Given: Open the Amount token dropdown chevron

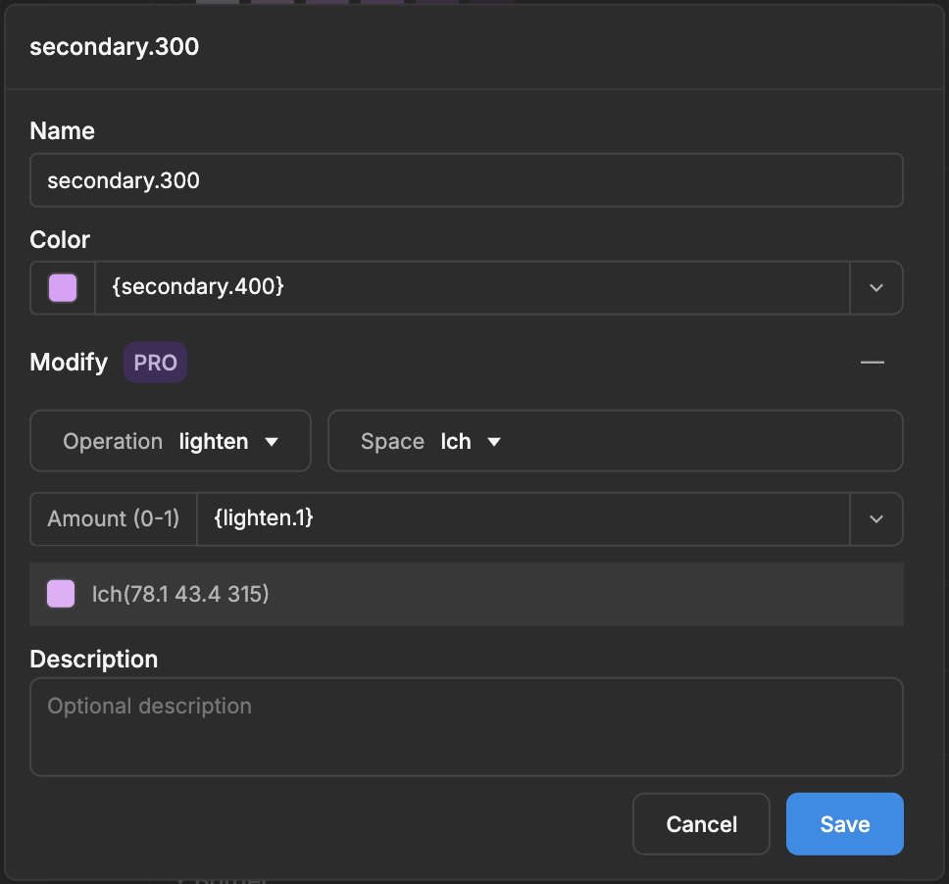Looking at the screenshot, I should [x=876, y=518].
